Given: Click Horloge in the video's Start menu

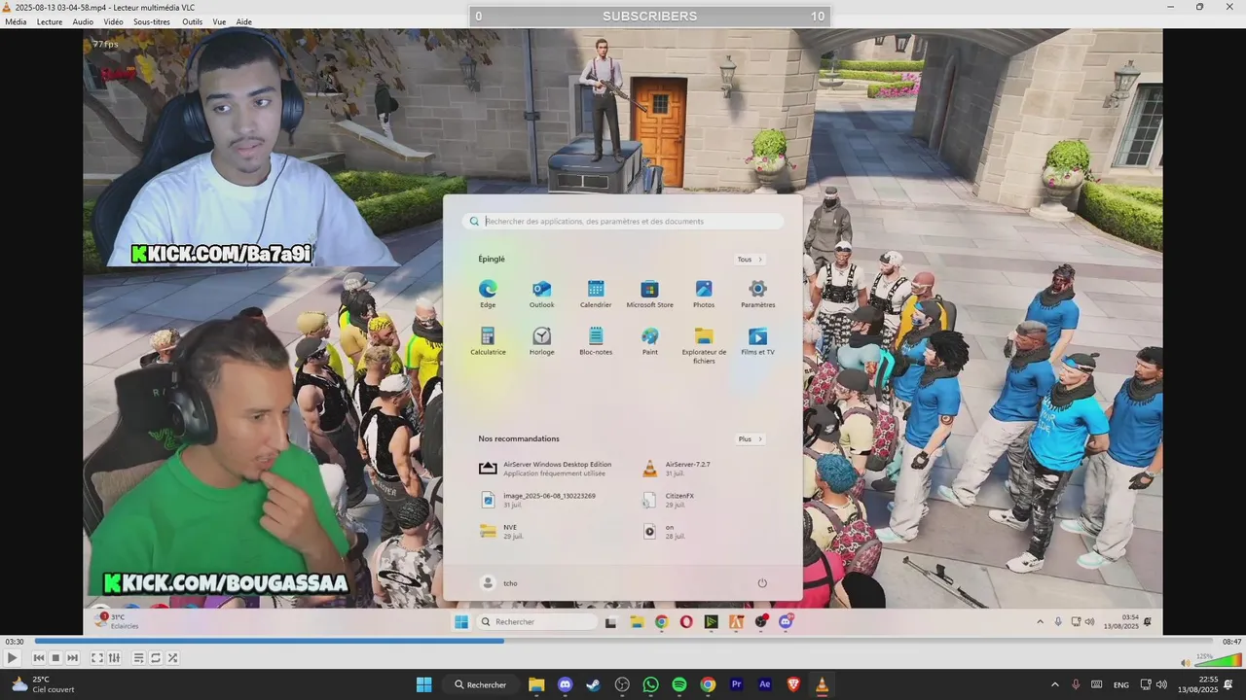Looking at the screenshot, I should 541,341.
